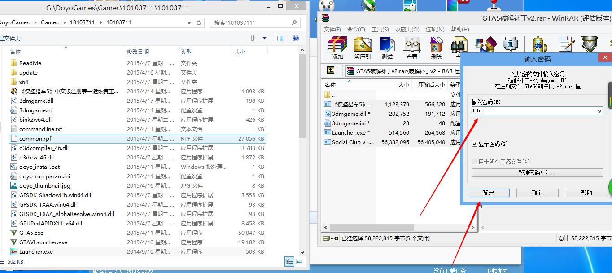Click Explorer's help question mark icon

click(x=295, y=38)
